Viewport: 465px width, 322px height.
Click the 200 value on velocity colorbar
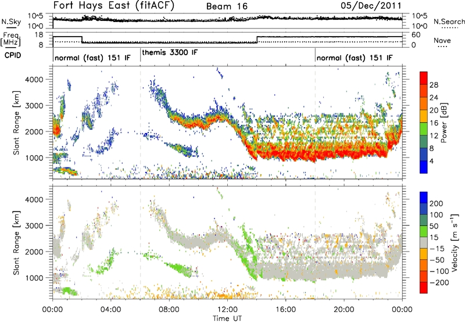coord(437,203)
